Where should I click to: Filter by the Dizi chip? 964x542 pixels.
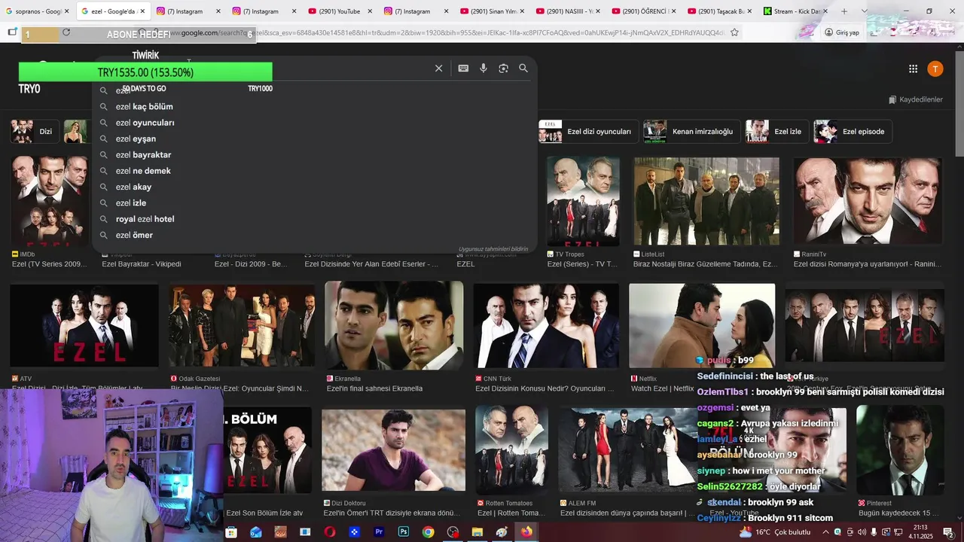pyautogui.click(x=34, y=132)
